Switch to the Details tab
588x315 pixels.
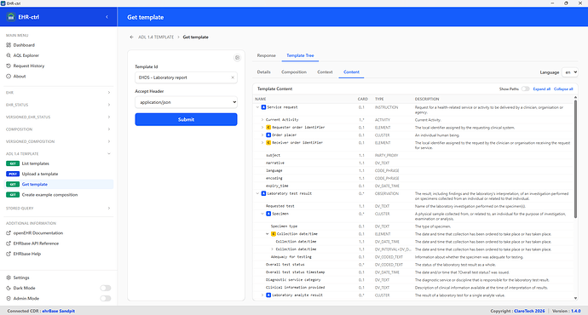(x=263, y=72)
